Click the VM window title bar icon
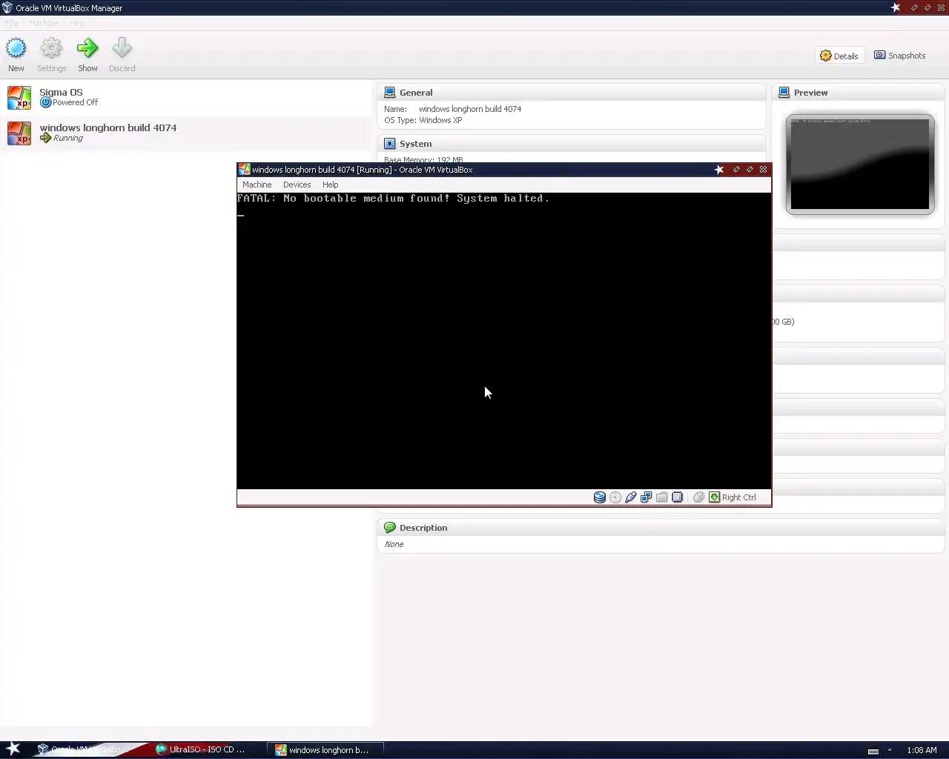Image resolution: width=949 pixels, height=759 pixels. 244,170
